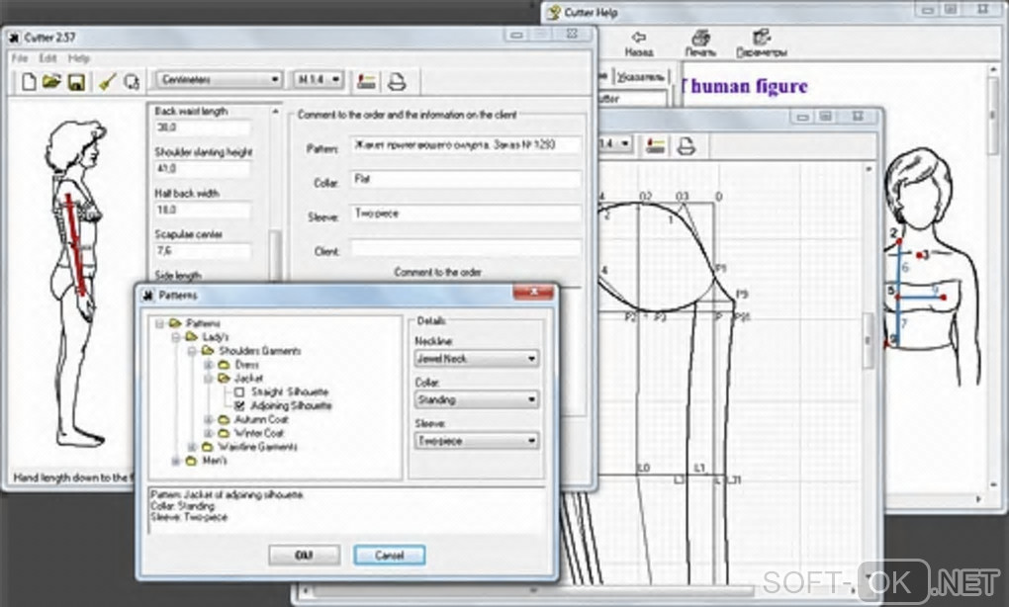
Task: Click the Cutter Help title bar icon
Action: pyautogui.click(x=553, y=12)
